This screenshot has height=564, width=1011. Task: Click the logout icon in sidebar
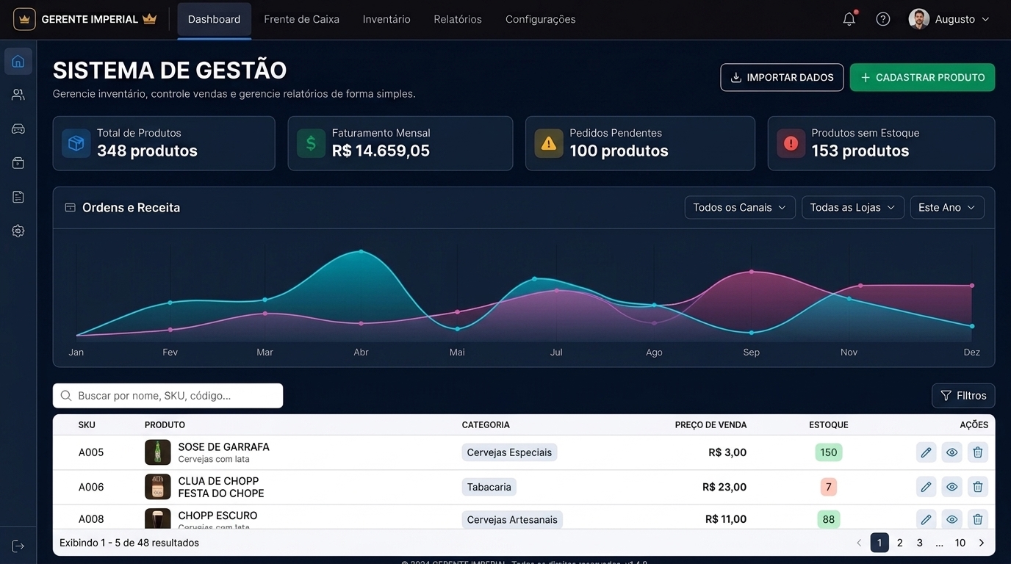click(x=18, y=546)
